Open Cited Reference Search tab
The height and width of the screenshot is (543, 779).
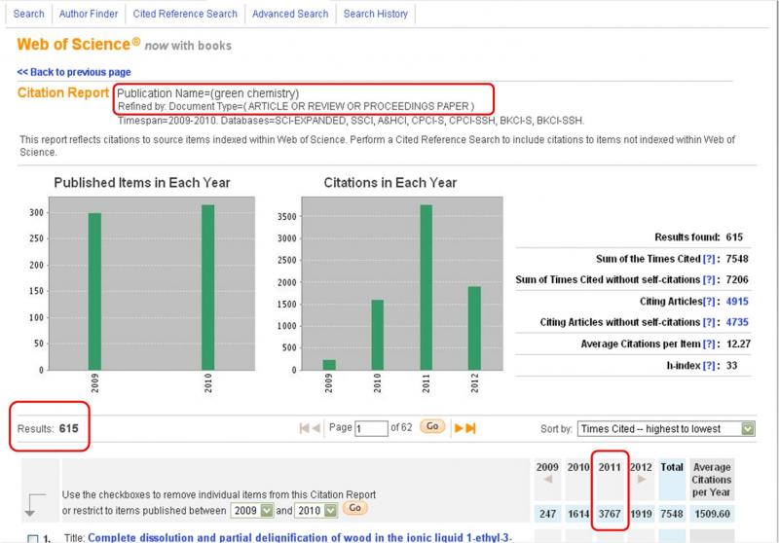[x=185, y=14]
